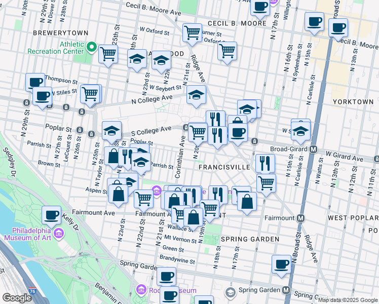Click shopping cart marker right of W Stiles St
Screen dimensions: 379x304
90,95
